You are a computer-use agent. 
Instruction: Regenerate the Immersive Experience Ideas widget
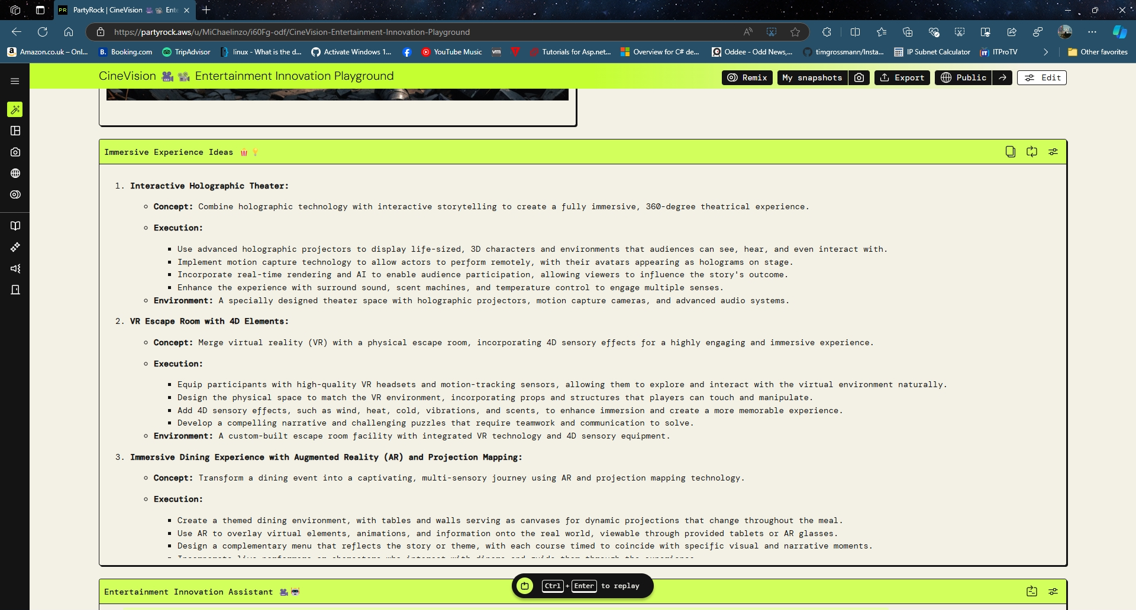coord(1032,152)
